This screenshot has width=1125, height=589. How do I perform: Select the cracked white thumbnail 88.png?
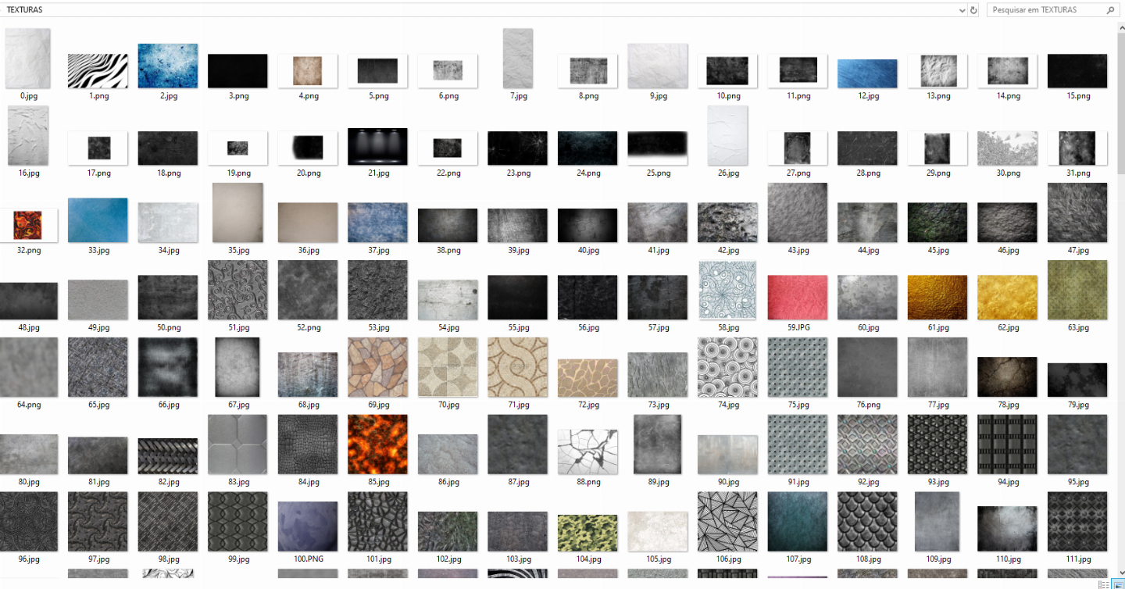[587, 452]
